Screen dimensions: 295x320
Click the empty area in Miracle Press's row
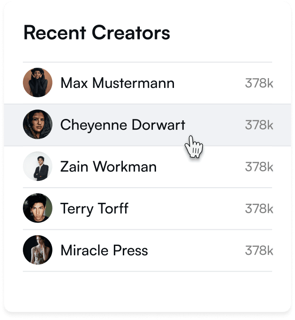click(196, 250)
